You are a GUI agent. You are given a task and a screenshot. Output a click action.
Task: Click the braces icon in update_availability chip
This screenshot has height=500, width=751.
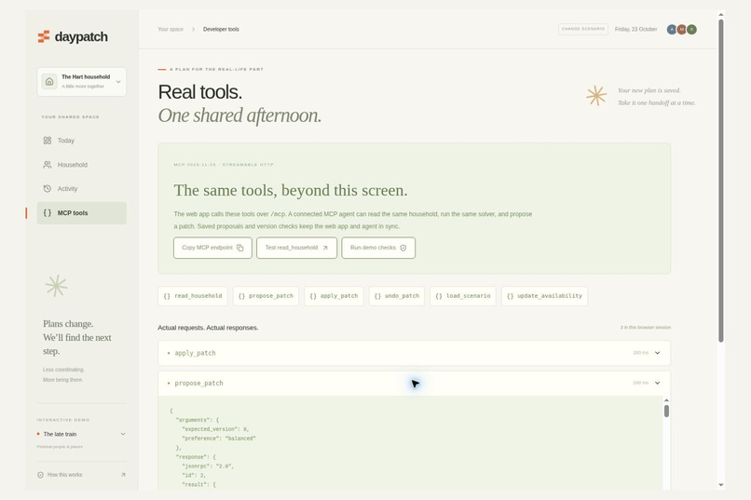pos(510,296)
